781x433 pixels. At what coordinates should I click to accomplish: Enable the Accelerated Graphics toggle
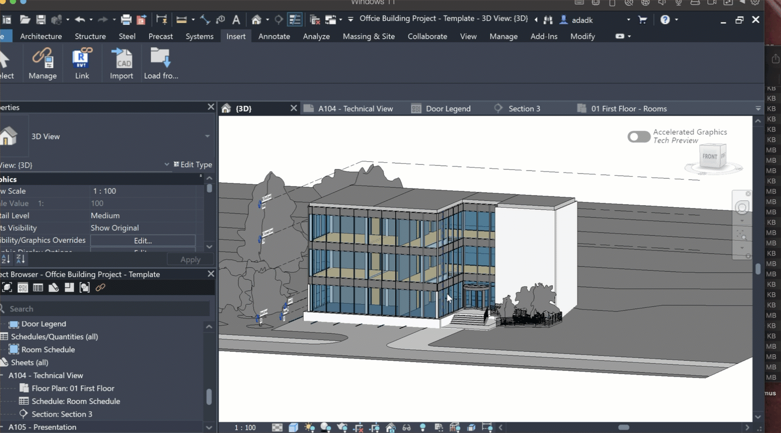click(639, 136)
